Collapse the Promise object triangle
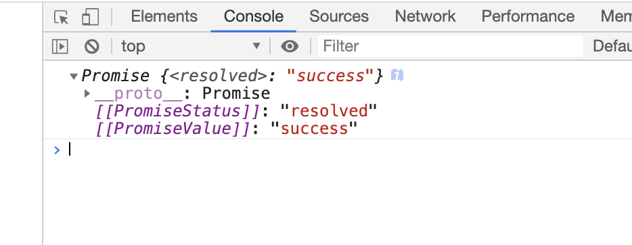Viewport: 632px width, 245px height. tap(73, 76)
